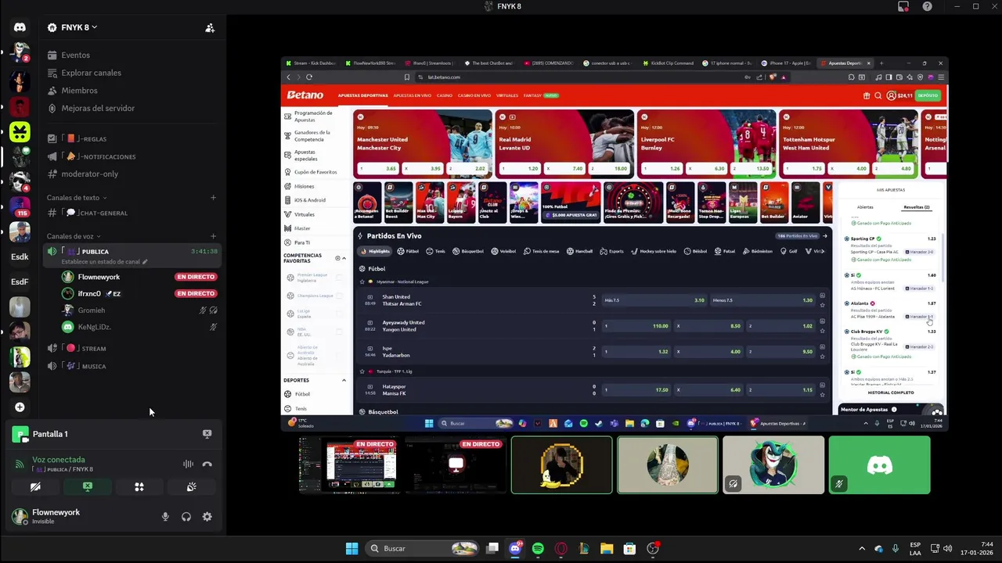
Task: Open the Windows Start button
Action: coord(351,548)
